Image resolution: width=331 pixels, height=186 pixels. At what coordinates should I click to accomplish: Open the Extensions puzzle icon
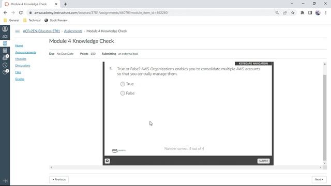point(302,12)
